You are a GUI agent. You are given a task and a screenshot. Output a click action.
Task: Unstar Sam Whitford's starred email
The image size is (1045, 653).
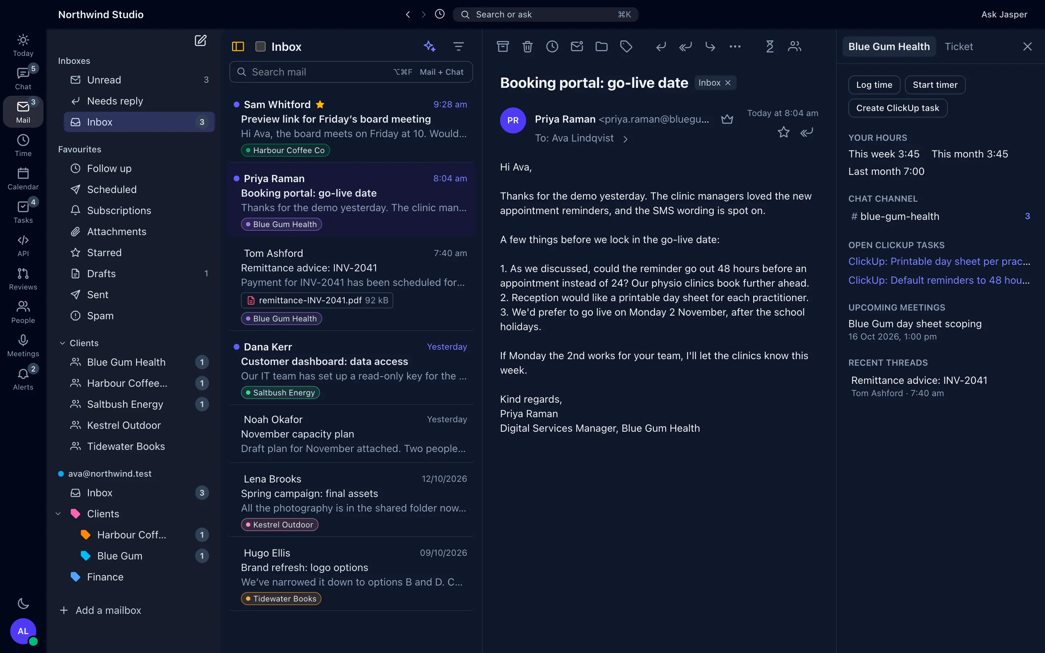(320, 104)
